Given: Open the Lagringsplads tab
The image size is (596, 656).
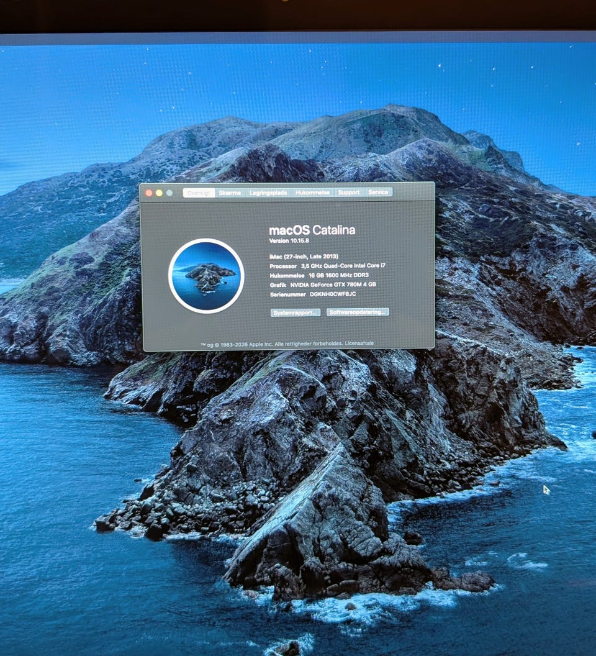Looking at the screenshot, I should 268,193.
